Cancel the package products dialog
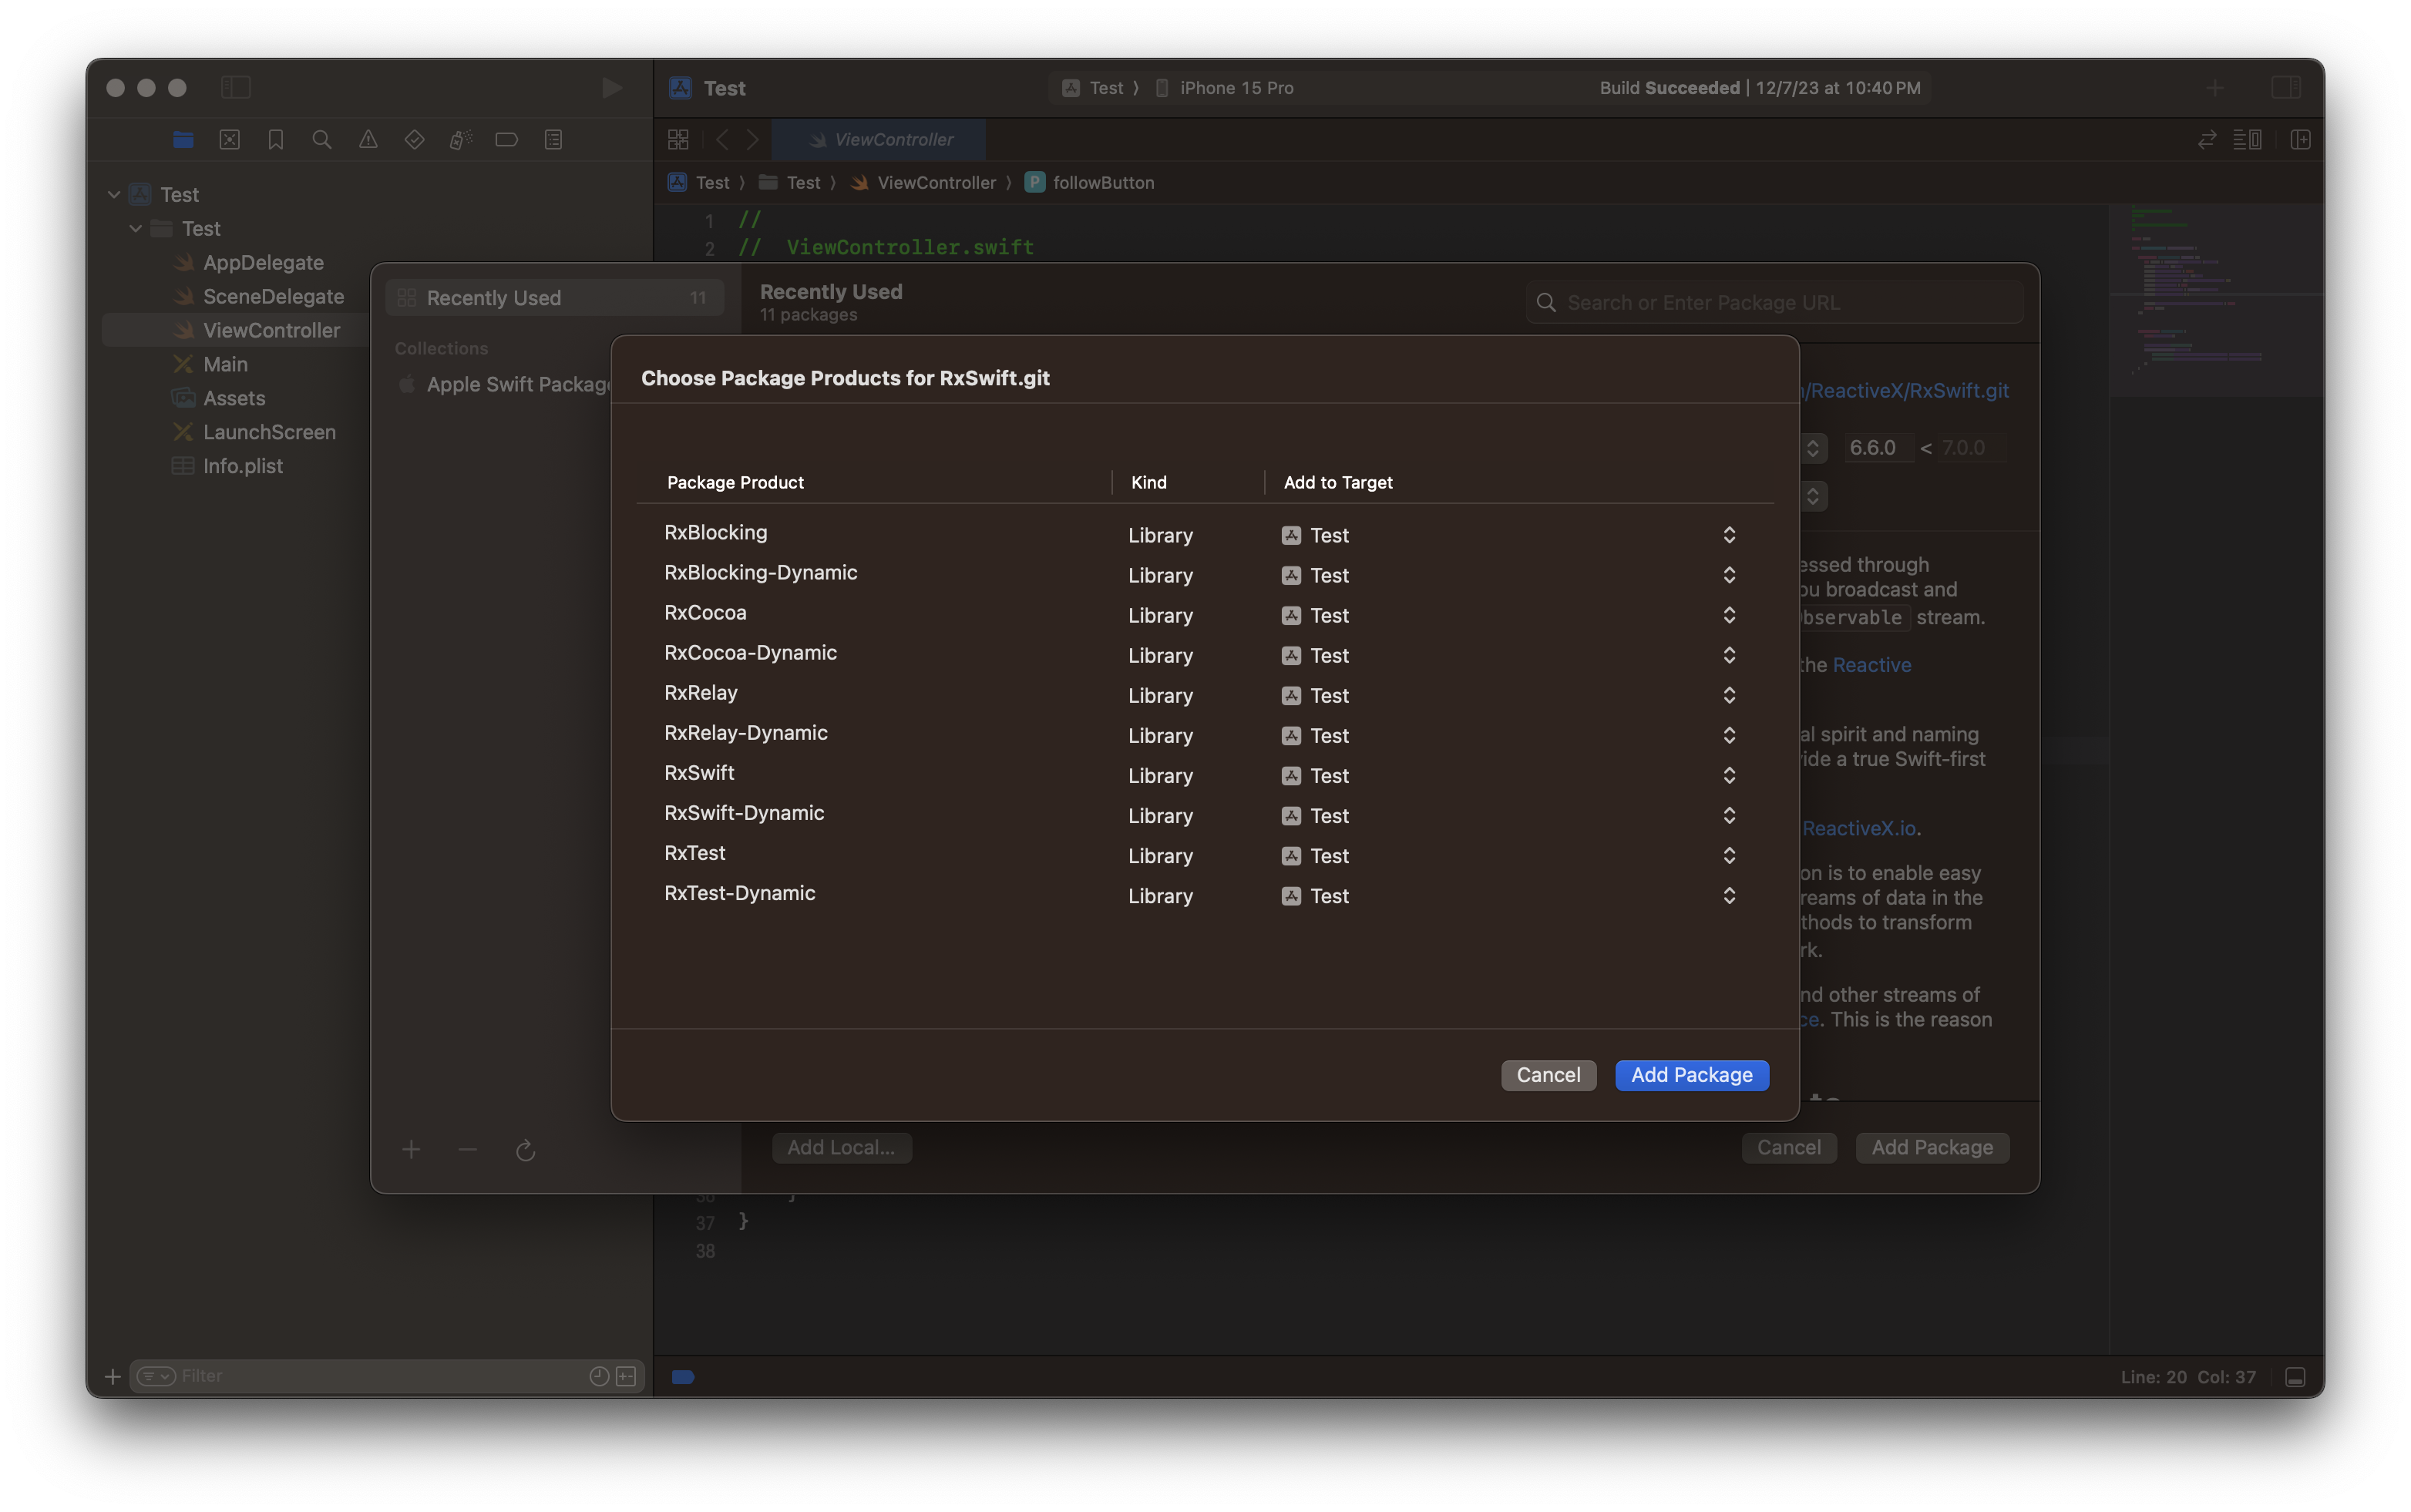This screenshot has width=2411, height=1512. coord(1548,1075)
